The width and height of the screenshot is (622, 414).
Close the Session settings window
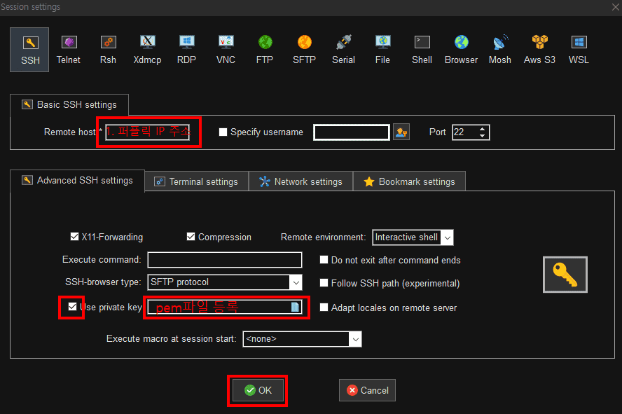pos(615,7)
